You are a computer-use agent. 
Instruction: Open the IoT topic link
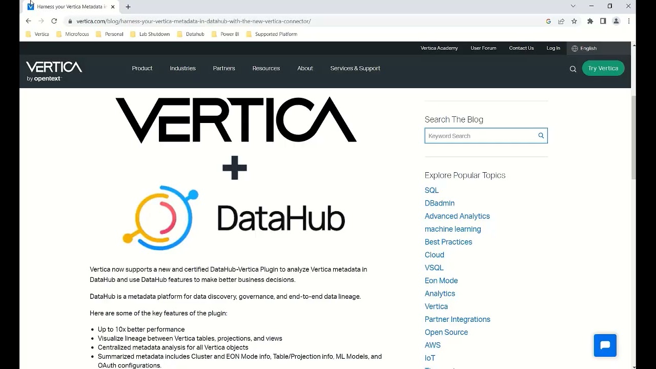tap(430, 358)
